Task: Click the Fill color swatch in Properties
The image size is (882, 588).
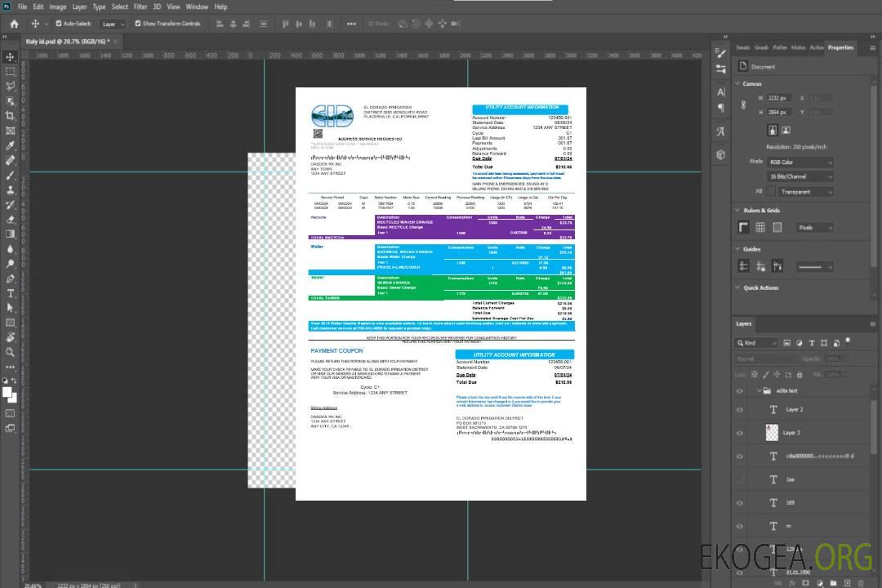Action: coord(771,192)
